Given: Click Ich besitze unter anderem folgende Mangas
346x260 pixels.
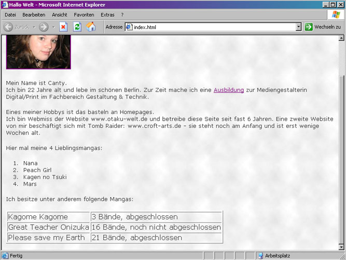Looking at the screenshot, I should (x=70, y=199).
